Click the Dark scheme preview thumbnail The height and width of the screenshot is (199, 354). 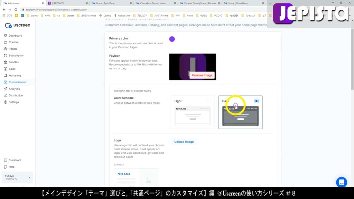tap(241, 116)
